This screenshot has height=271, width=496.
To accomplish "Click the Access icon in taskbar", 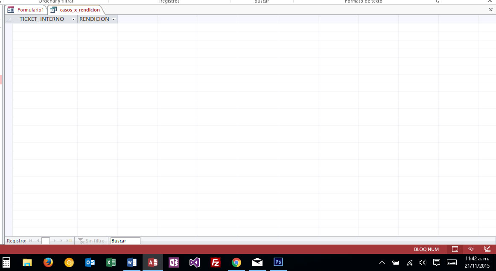I will 153,262.
